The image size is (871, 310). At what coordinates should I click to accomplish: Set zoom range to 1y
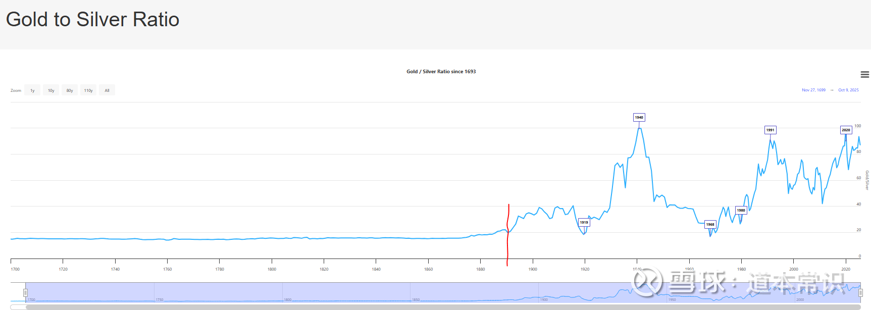[32, 90]
